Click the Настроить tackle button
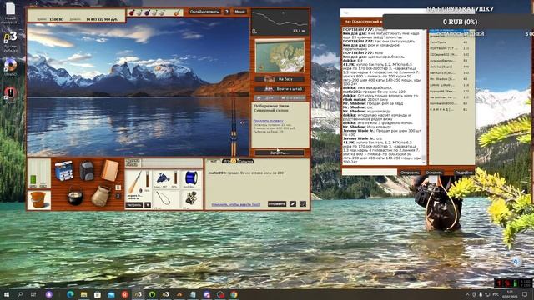534x300 pixels. point(134,205)
